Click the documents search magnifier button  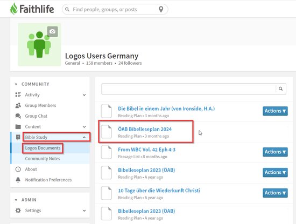[281, 89]
